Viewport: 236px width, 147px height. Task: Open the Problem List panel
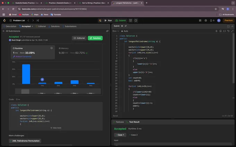[x=17, y=20]
